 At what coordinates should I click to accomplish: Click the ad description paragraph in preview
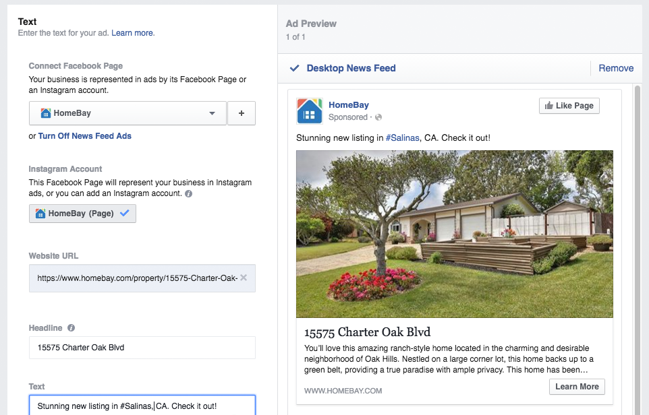coord(449,359)
